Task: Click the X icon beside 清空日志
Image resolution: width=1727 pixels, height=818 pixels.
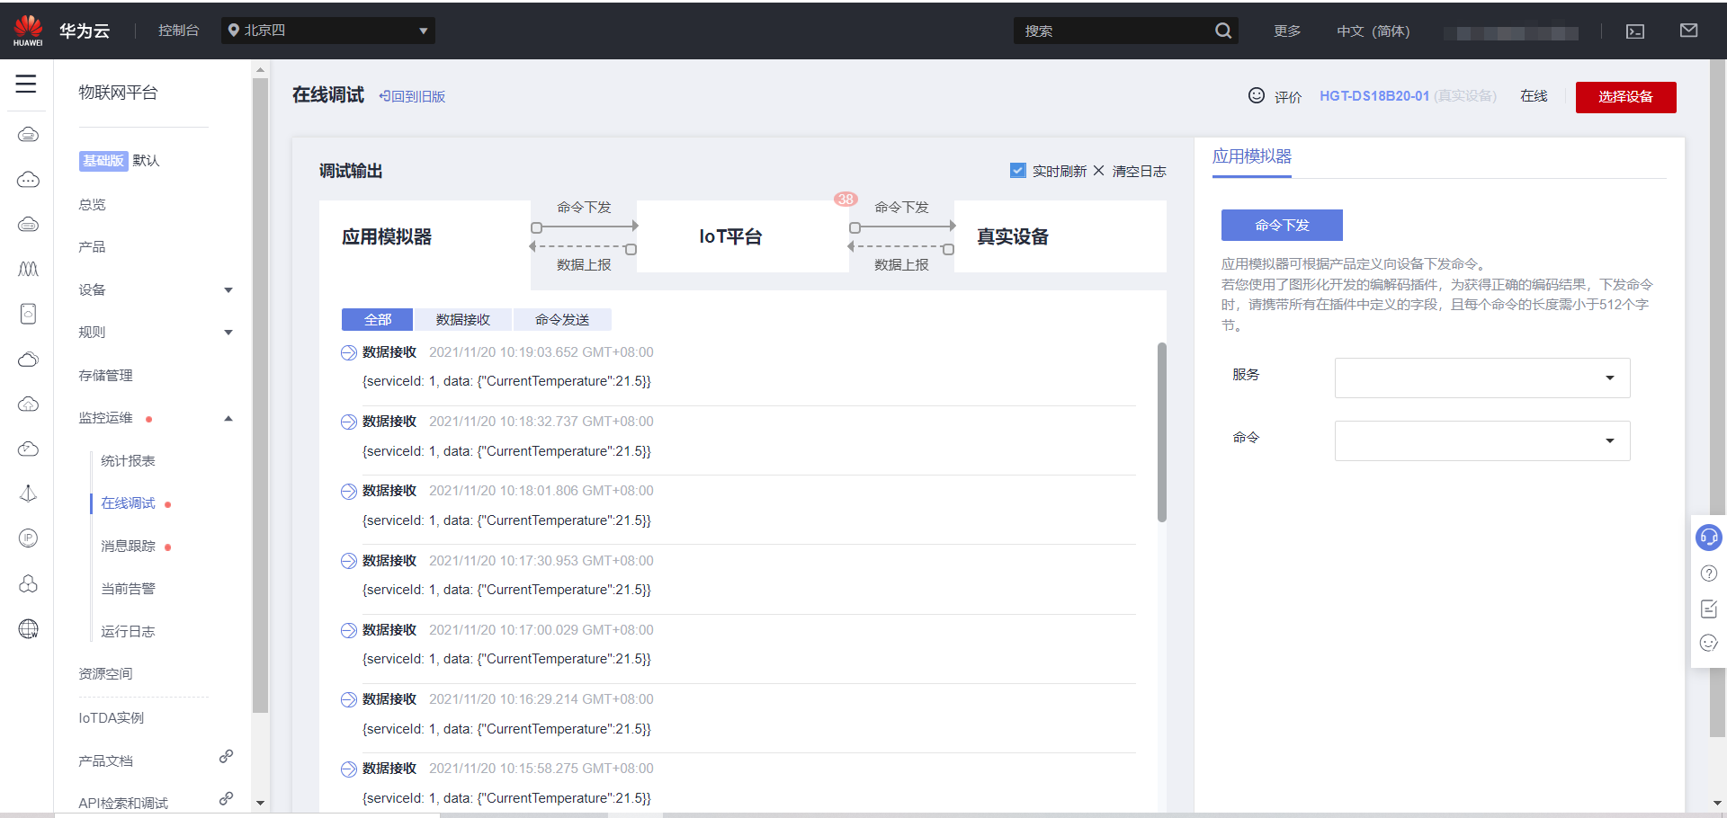Action: (1098, 170)
